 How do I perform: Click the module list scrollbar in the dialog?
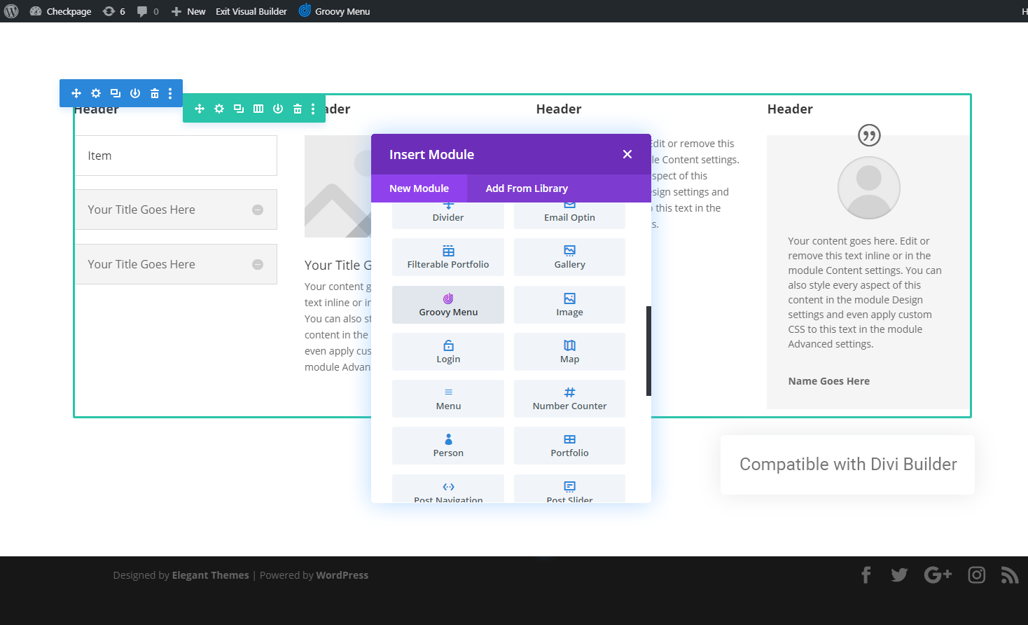pyautogui.click(x=648, y=350)
